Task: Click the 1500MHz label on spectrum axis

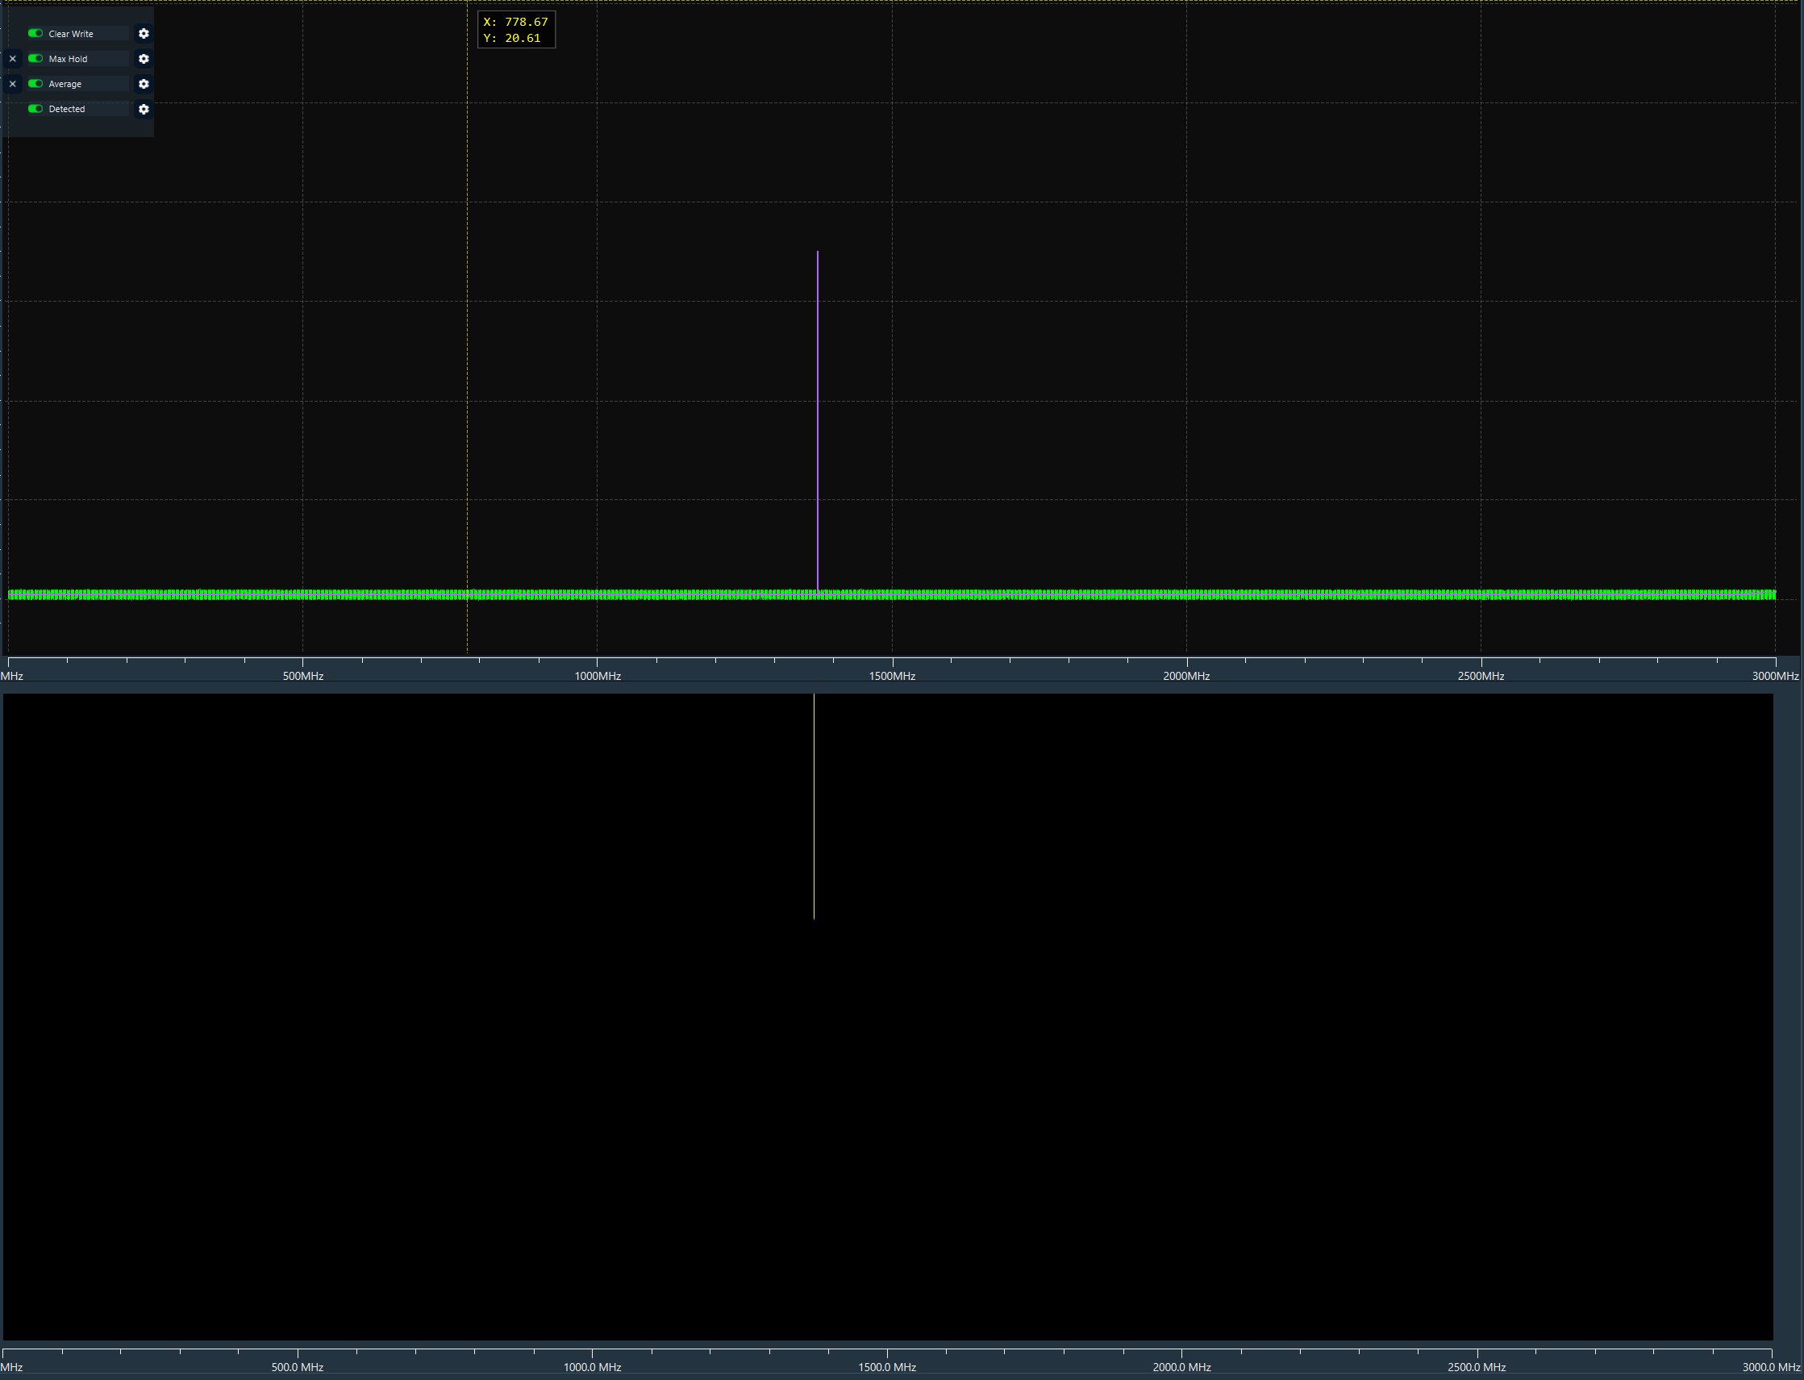Action: tap(892, 676)
